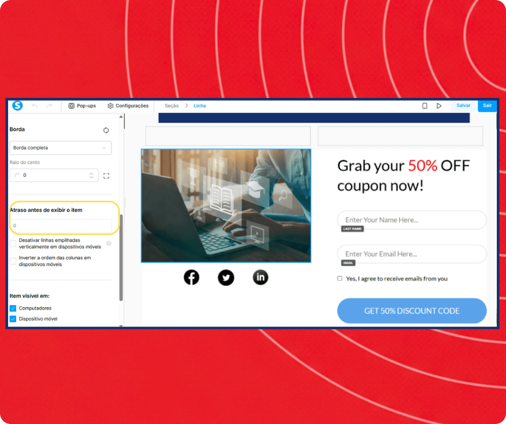Open the Borda completa dropdown
Screen dimensions: 506x424
coord(60,148)
